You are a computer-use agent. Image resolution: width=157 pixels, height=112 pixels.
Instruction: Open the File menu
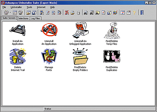point(4,7)
